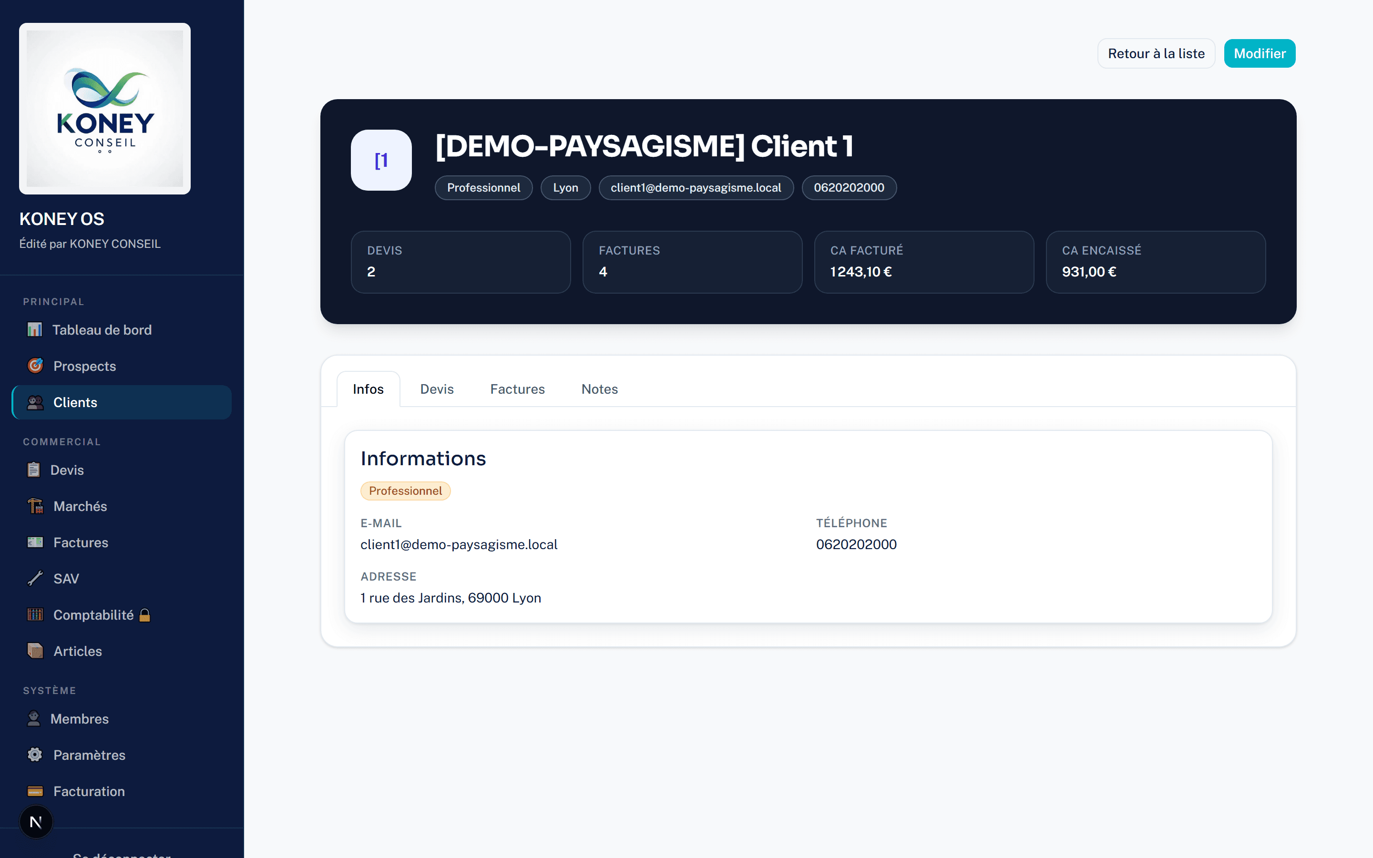
Task: Open the Paramètres gear icon
Action: pos(35,755)
